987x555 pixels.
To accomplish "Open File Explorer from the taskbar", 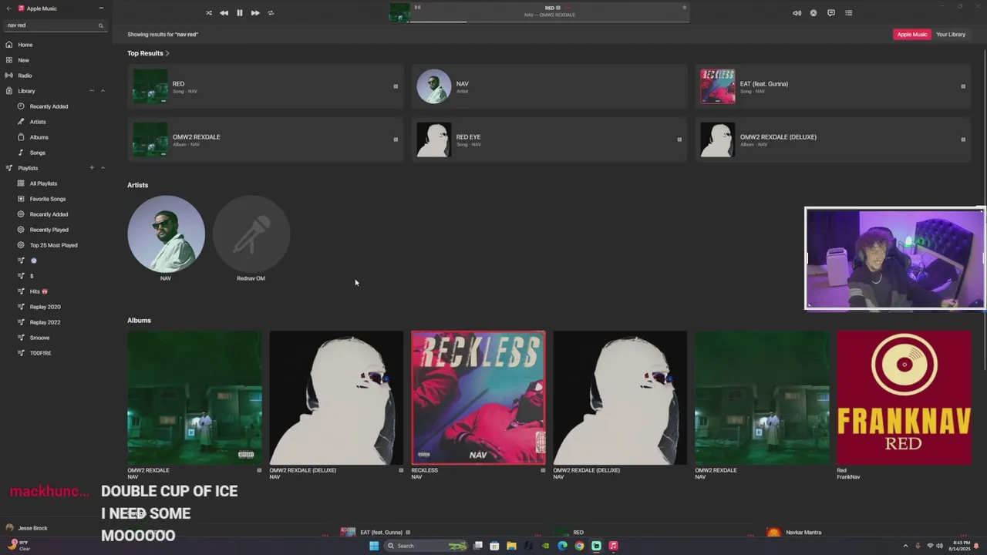I will 511,546.
